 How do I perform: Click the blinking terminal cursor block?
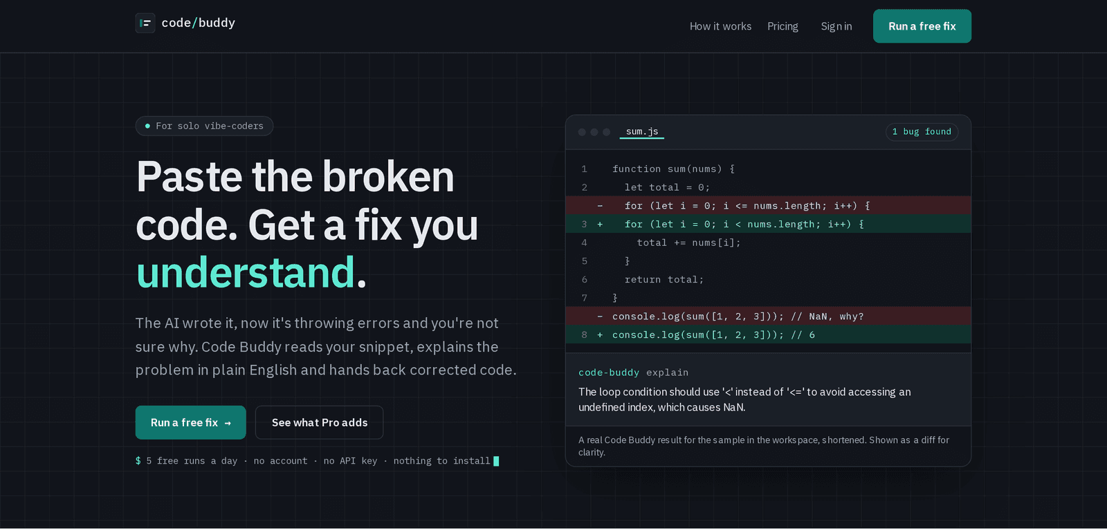click(x=496, y=461)
